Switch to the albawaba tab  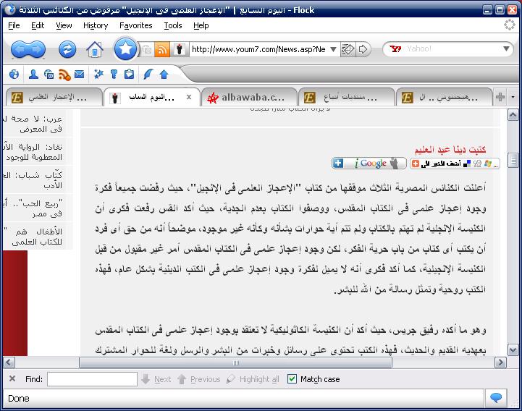tap(250, 97)
